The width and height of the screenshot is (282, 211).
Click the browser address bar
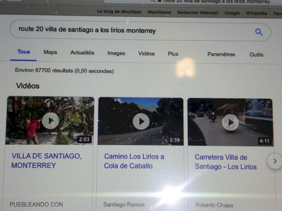pos(193,2)
